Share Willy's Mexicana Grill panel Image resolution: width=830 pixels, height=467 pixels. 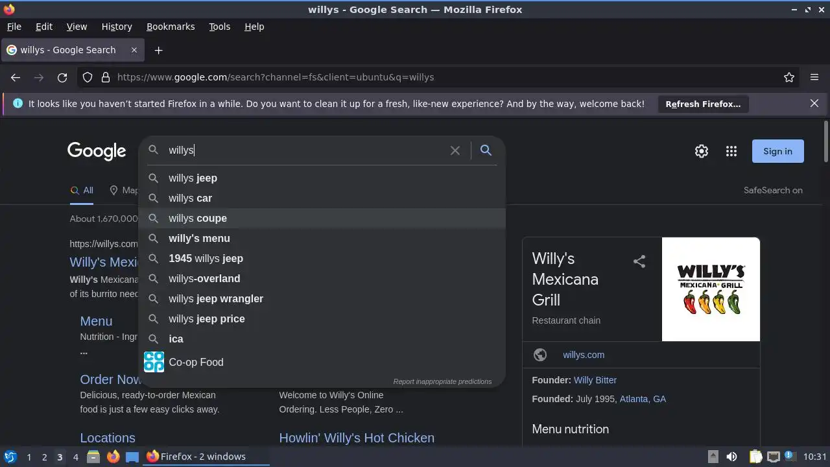click(x=639, y=261)
